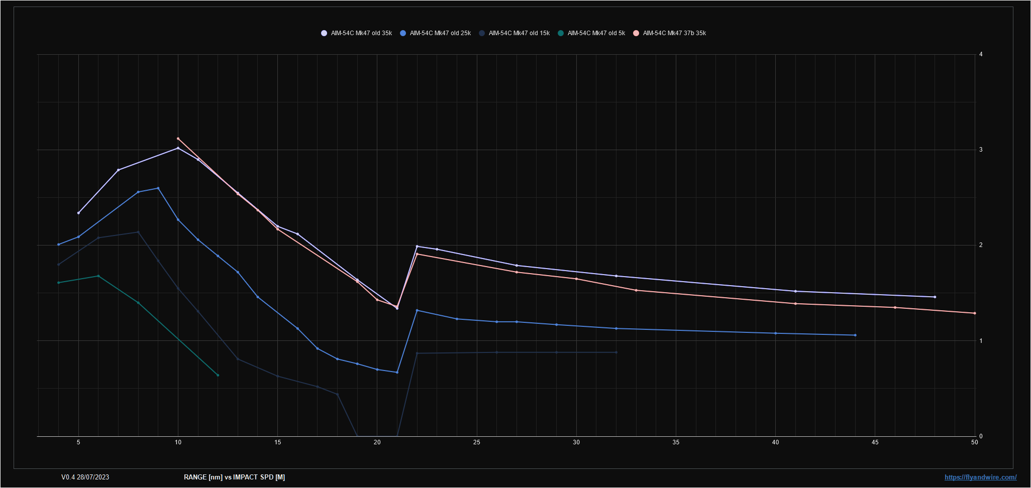Select the final pink 37b 35k point at range 50
This screenshot has width=1031, height=488.
click(x=975, y=313)
